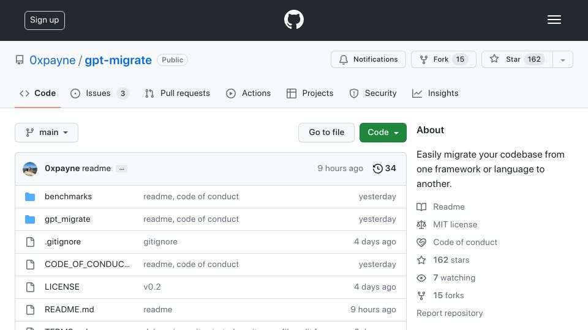Open the 0xpayne owner profile link
588x330 pixels.
click(53, 60)
